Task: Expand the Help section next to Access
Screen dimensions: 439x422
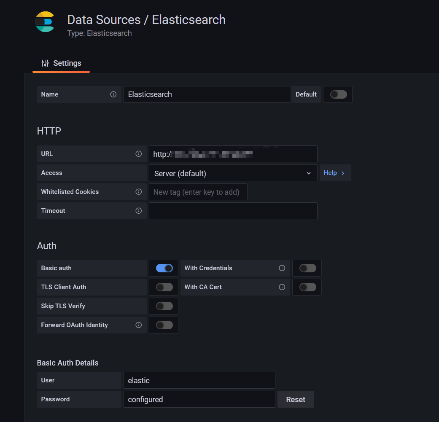Action: pyautogui.click(x=335, y=173)
